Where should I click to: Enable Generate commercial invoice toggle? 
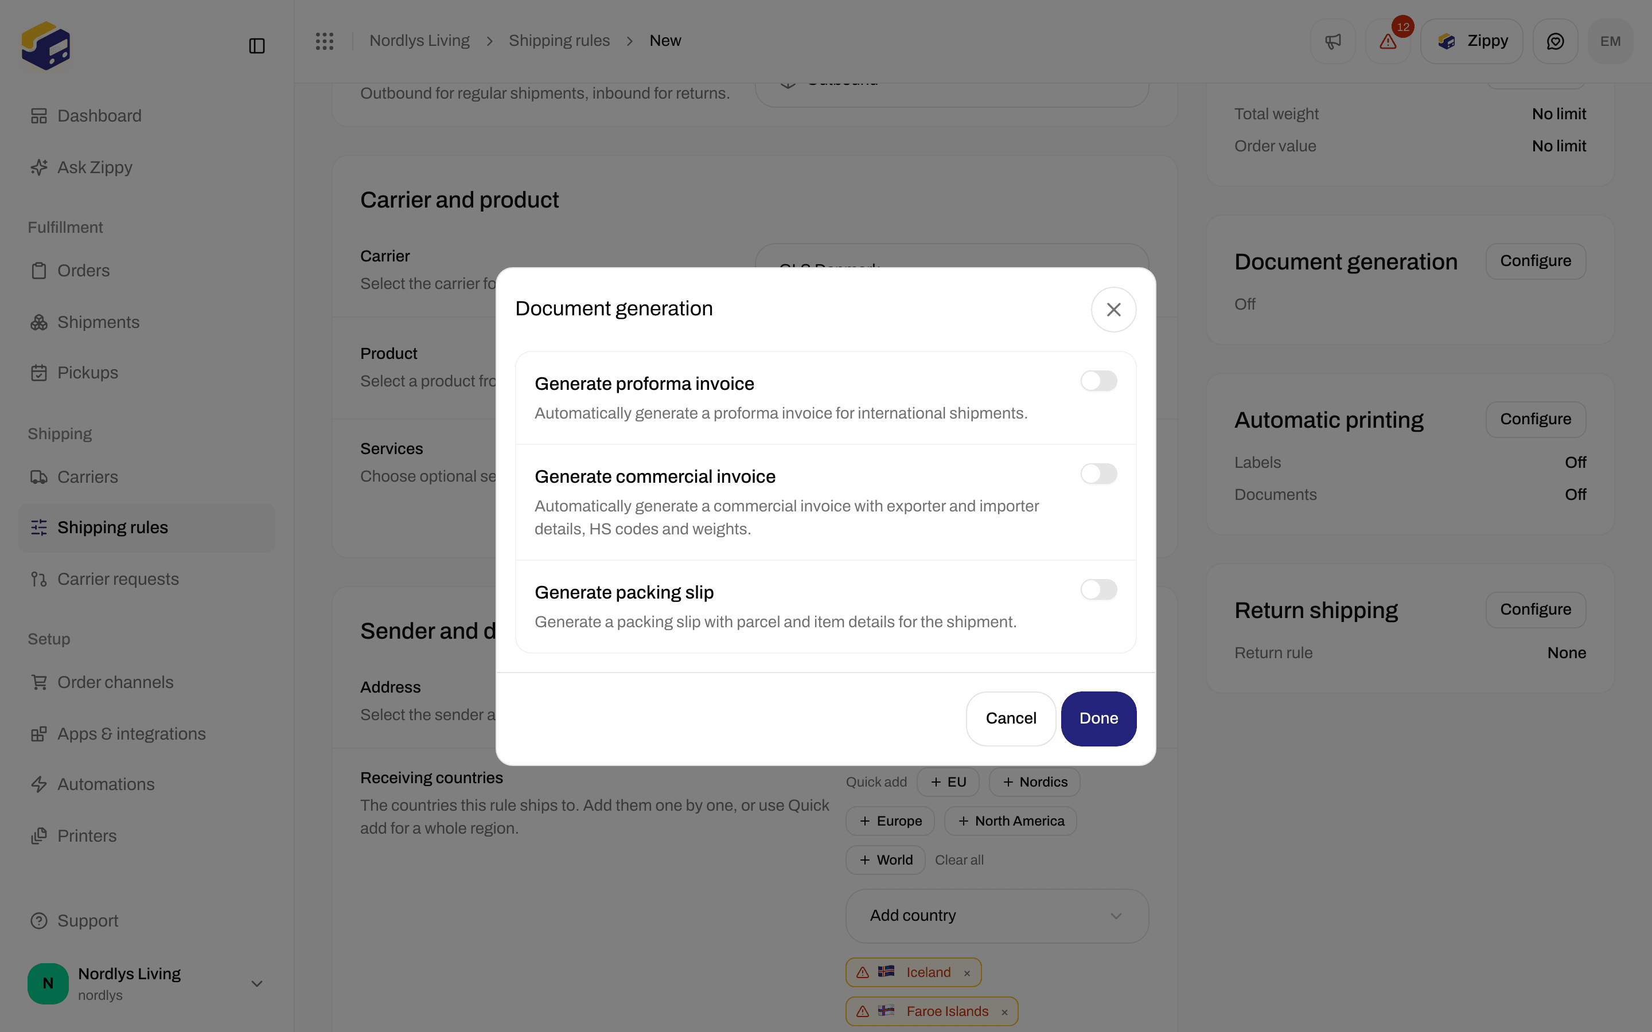tap(1098, 474)
